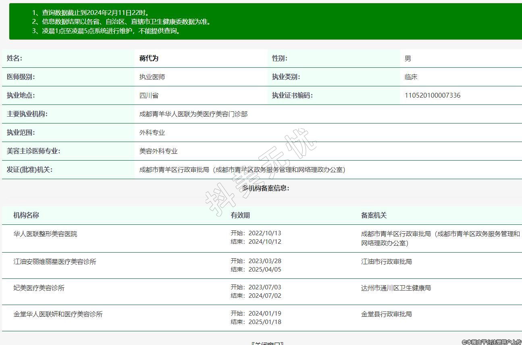The image size is (522, 345).
Task: Click the 江油市行政审批局 authority text
Action: 386,262
